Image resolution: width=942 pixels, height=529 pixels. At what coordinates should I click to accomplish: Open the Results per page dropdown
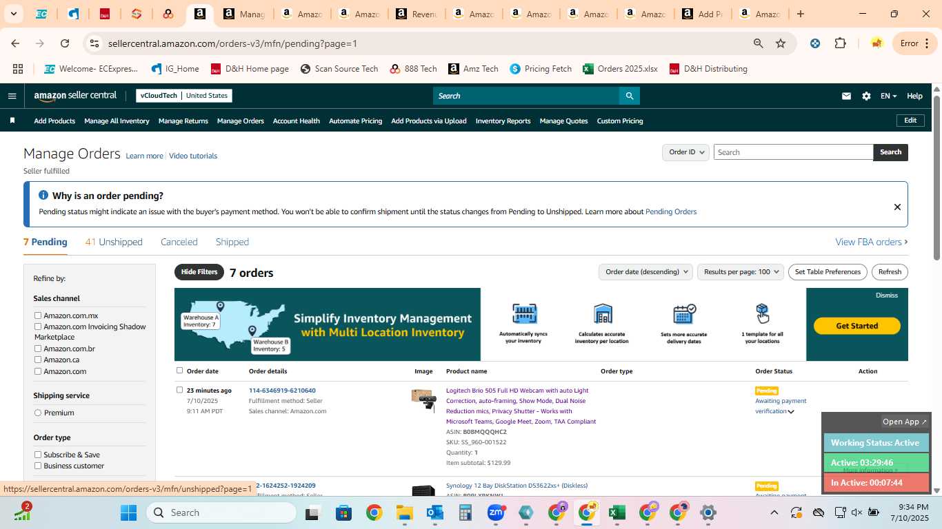point(741,272)
